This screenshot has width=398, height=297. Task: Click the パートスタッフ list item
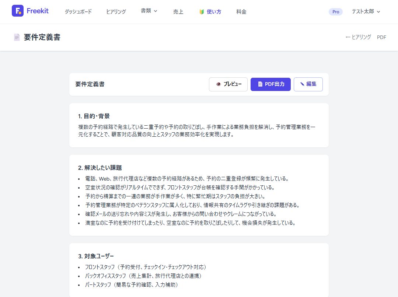[x=132, y=285]
